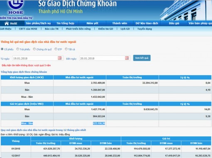
Task: Click CBTT của HOSE link
Action: (28, 29)
